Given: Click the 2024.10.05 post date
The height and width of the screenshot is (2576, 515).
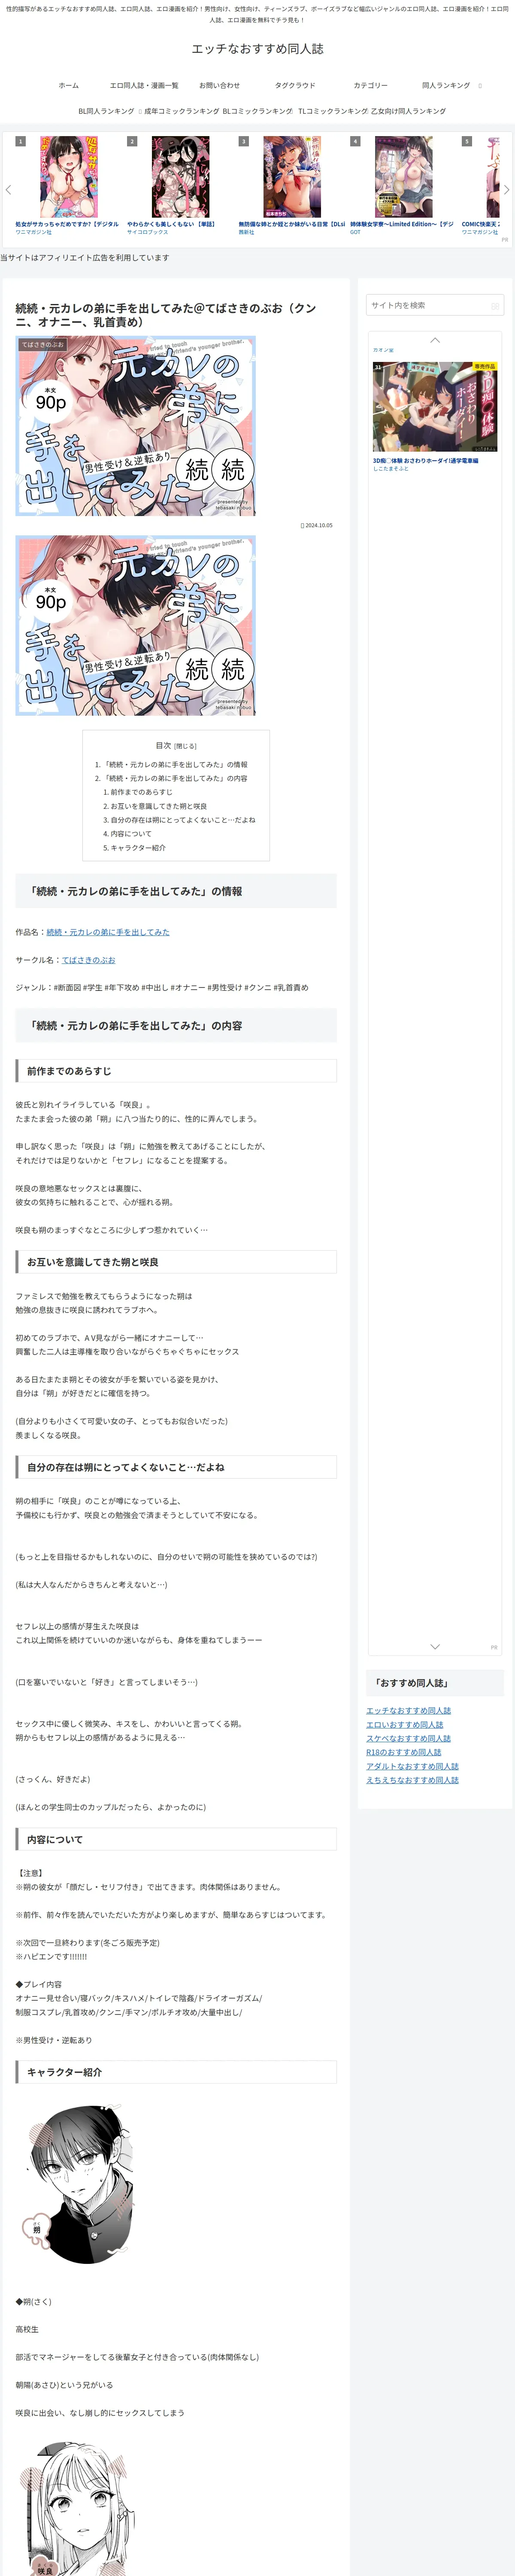Looking at the screenshot, I should (318, 525).
